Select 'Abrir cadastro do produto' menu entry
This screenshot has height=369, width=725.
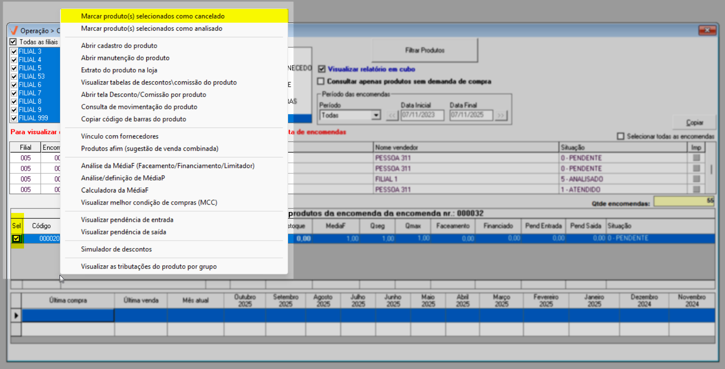pyautogui.click(x=119, y=45)
